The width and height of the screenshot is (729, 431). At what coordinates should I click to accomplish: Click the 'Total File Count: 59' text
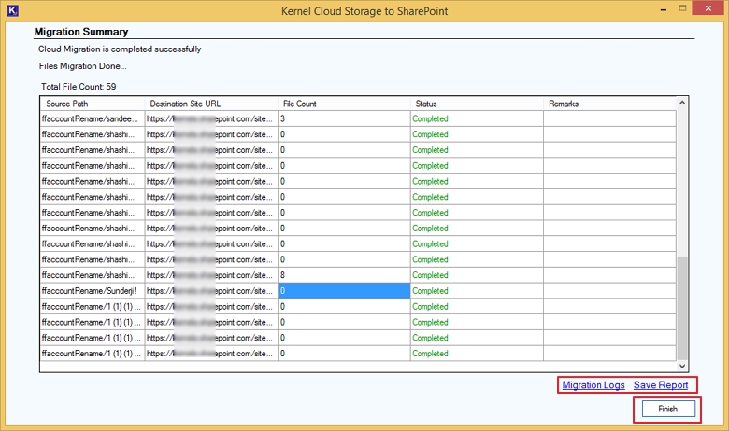[x=79, y=86]
